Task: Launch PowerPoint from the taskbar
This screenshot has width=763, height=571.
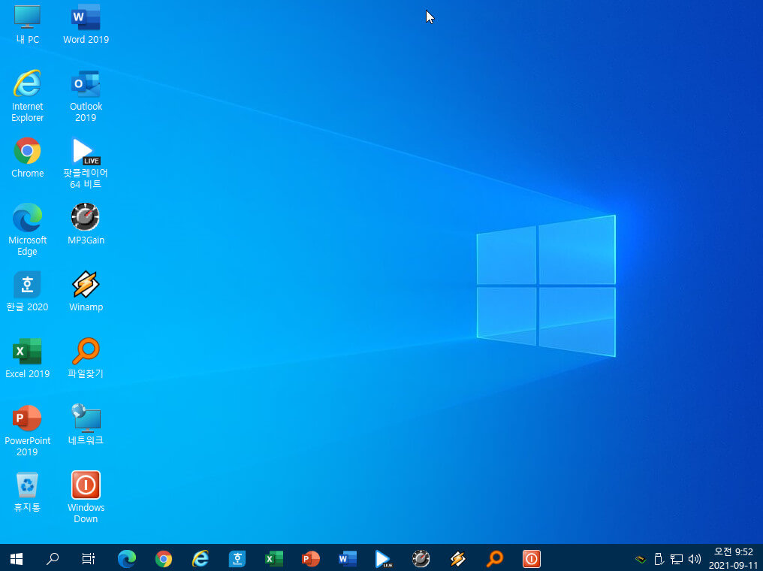Action: pos(310,558)
